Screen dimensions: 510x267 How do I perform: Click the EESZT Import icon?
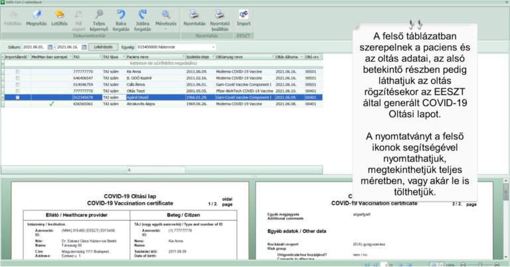point(244,18)
